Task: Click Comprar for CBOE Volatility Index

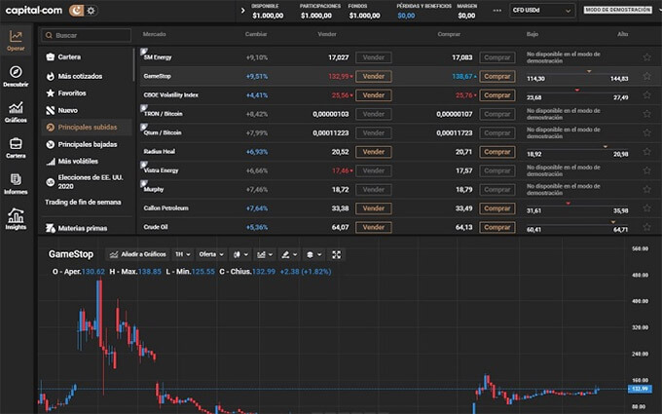Action: [x=497, y=95]
